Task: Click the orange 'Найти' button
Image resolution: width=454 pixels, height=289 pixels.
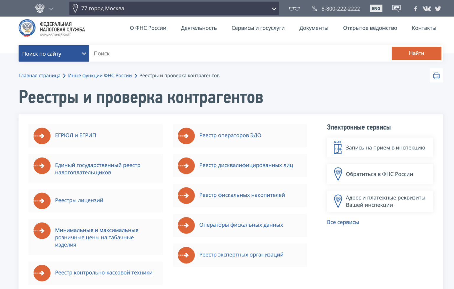Action: [416, 53]
